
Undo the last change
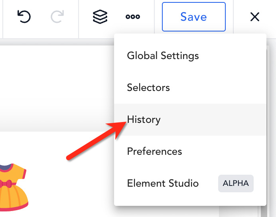[24, 17]
